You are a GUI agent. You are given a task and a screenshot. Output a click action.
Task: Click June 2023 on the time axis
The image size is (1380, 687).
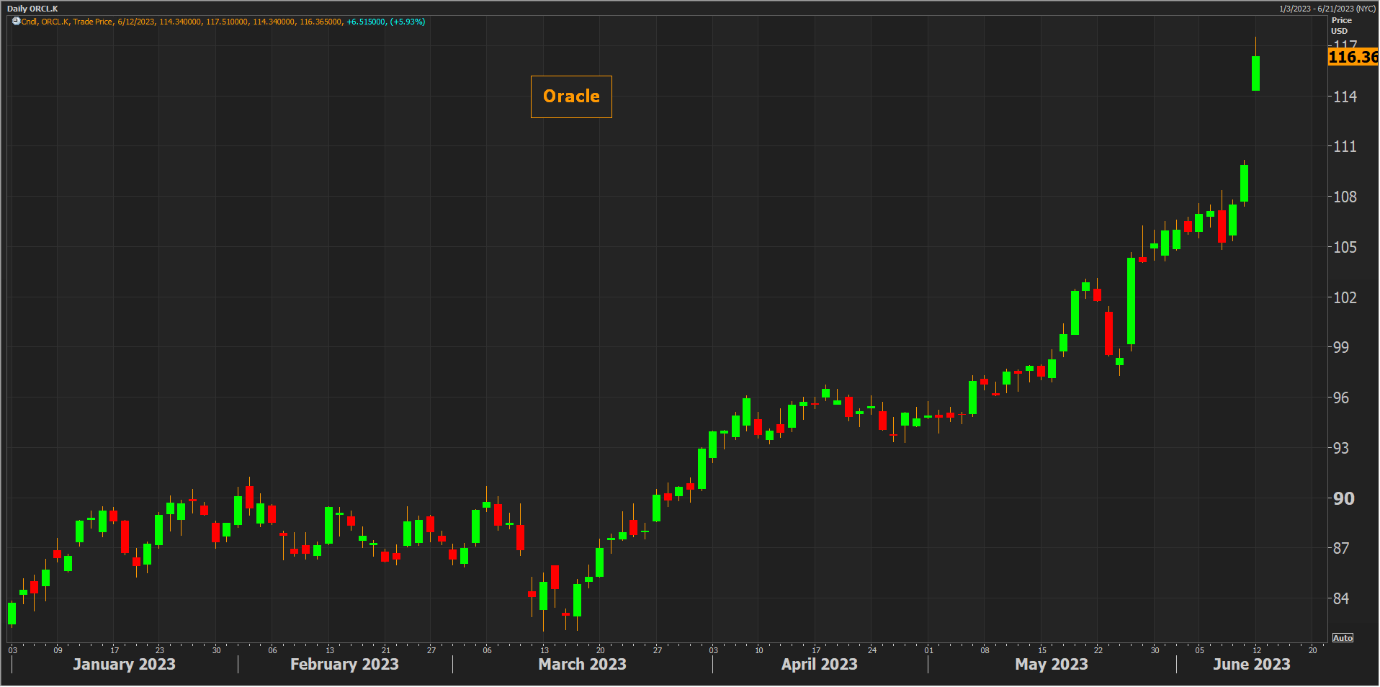tap(1251, 664)
